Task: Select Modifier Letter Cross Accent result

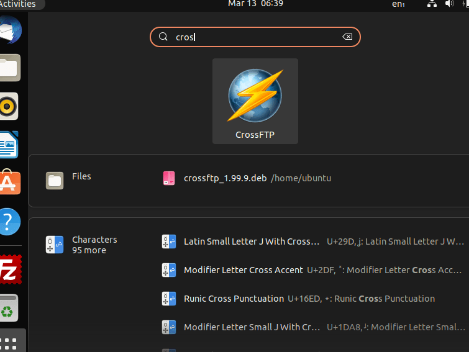Action: point(313,270)
